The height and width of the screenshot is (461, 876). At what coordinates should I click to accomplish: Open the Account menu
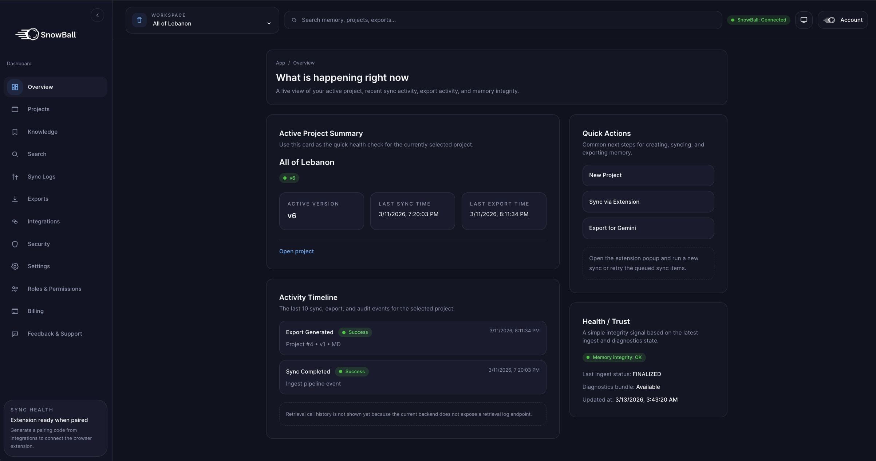pyautogui.click(x=843, y=20)
